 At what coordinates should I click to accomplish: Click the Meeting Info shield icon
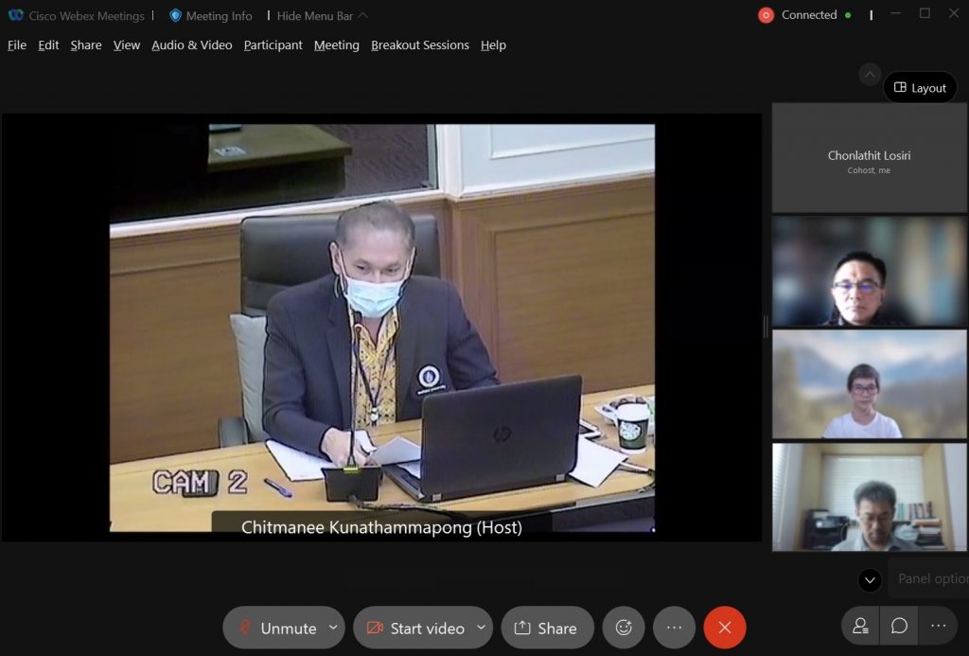(x=175, y=15)
